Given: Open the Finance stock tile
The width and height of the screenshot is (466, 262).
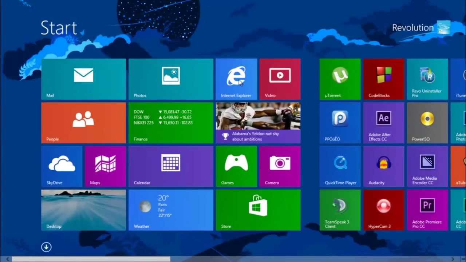Looking at the screenshot, I should click(x=171, y=123).
